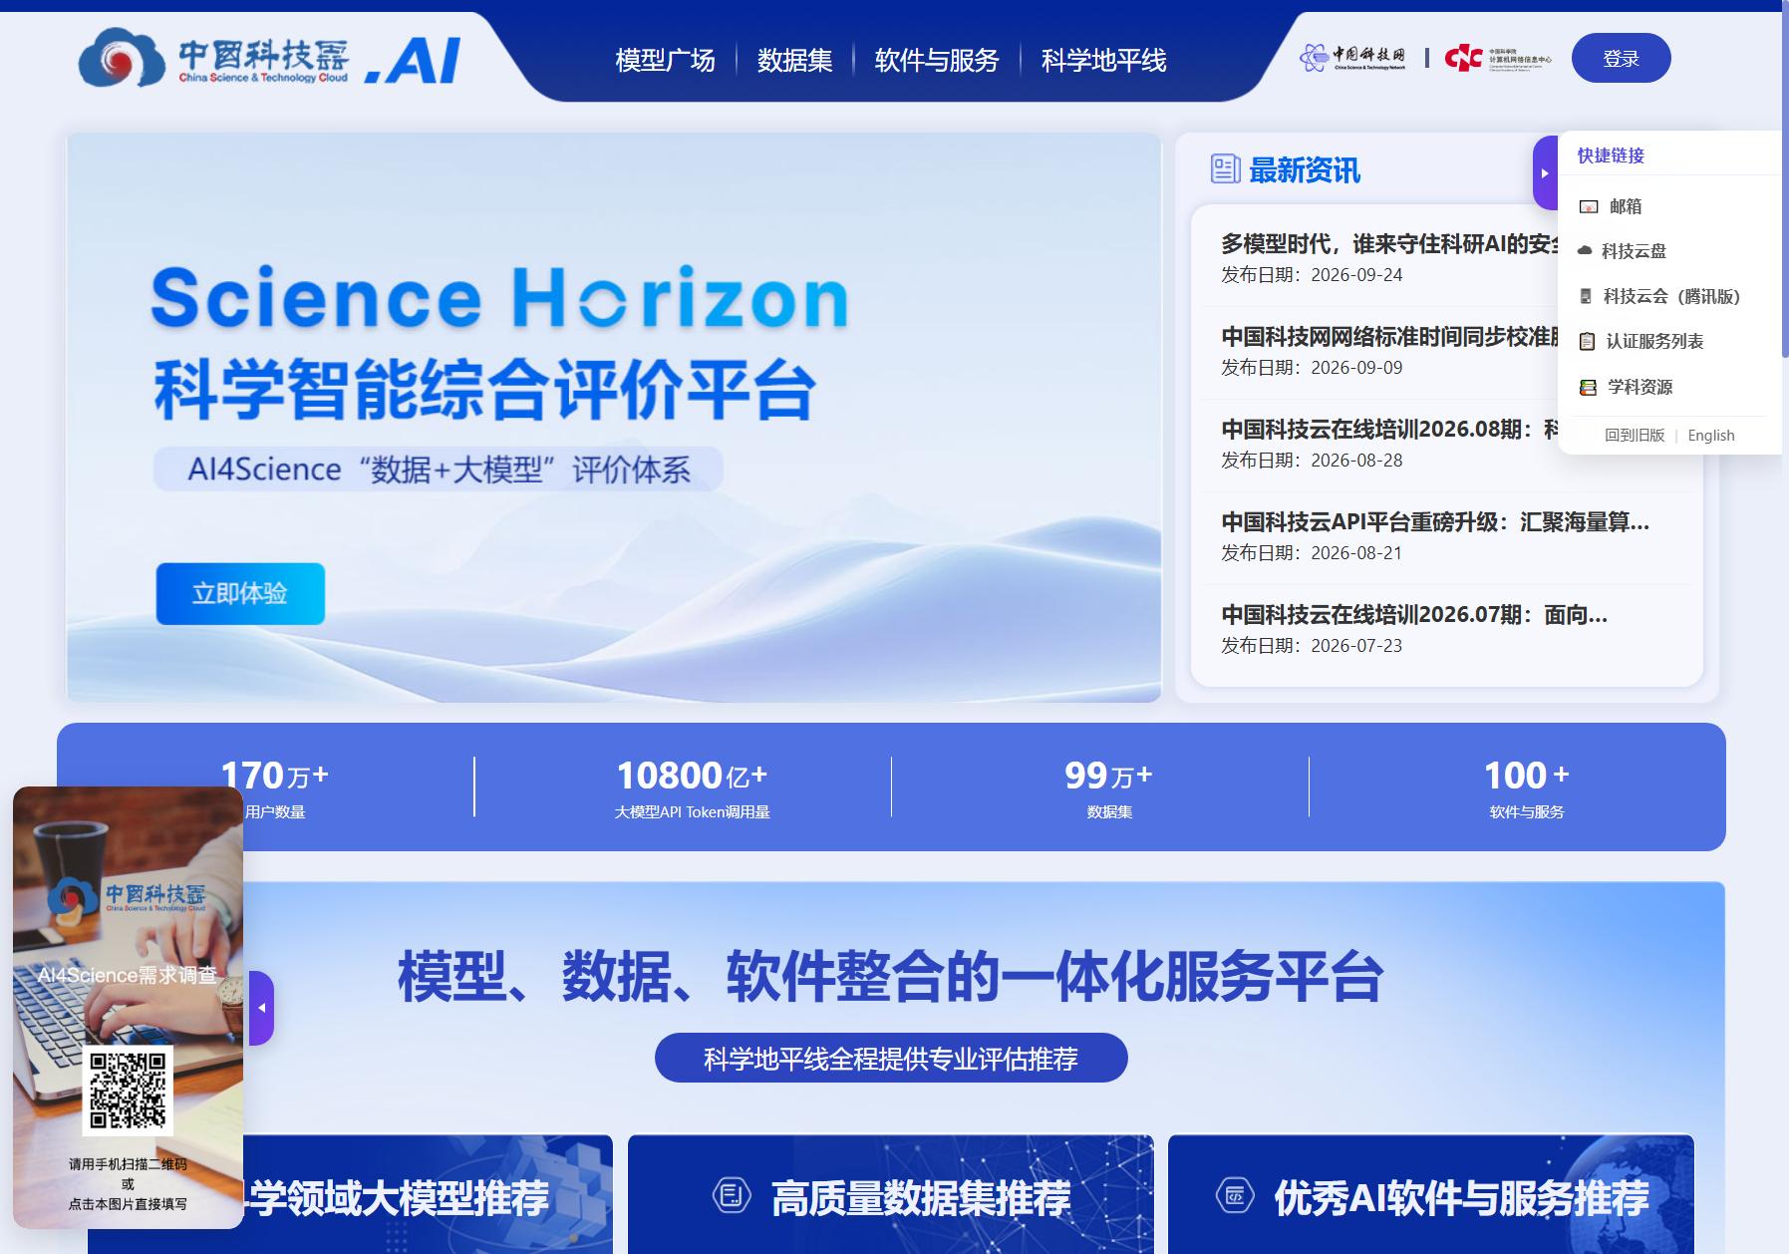Click 科学地平线全程提供专业评估推荐 button
The image size is (1789, 1254).
(x=891, y=1058)
